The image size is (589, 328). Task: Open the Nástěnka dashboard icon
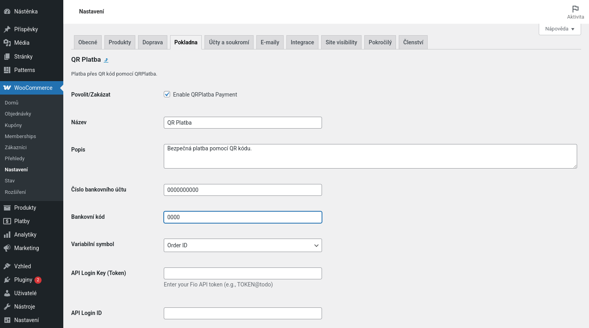tap(7, 11)
